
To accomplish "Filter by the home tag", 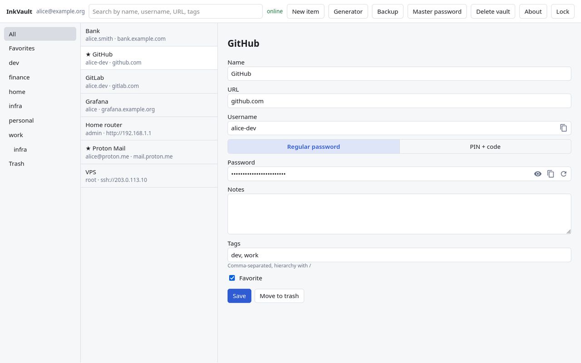I will (40, 92).
